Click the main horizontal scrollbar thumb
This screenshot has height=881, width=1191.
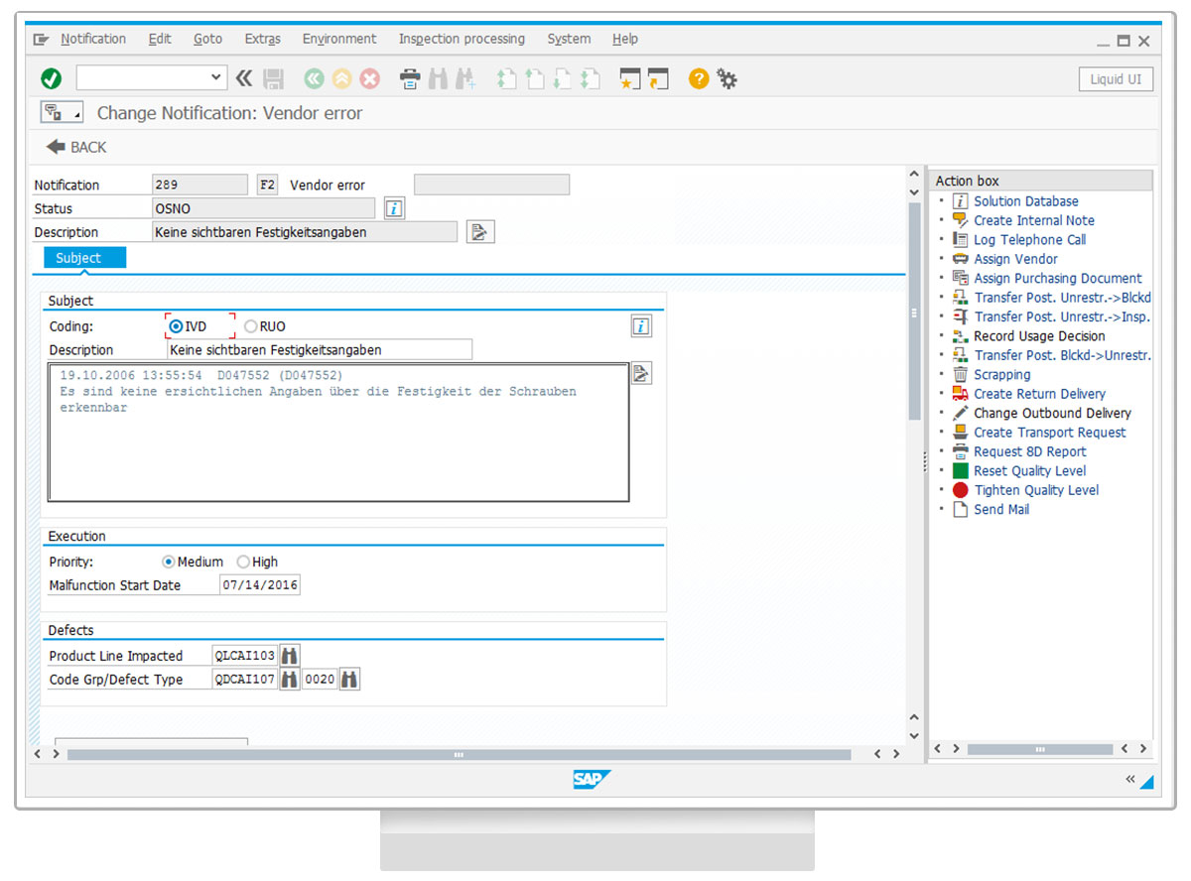click(459, 754)
